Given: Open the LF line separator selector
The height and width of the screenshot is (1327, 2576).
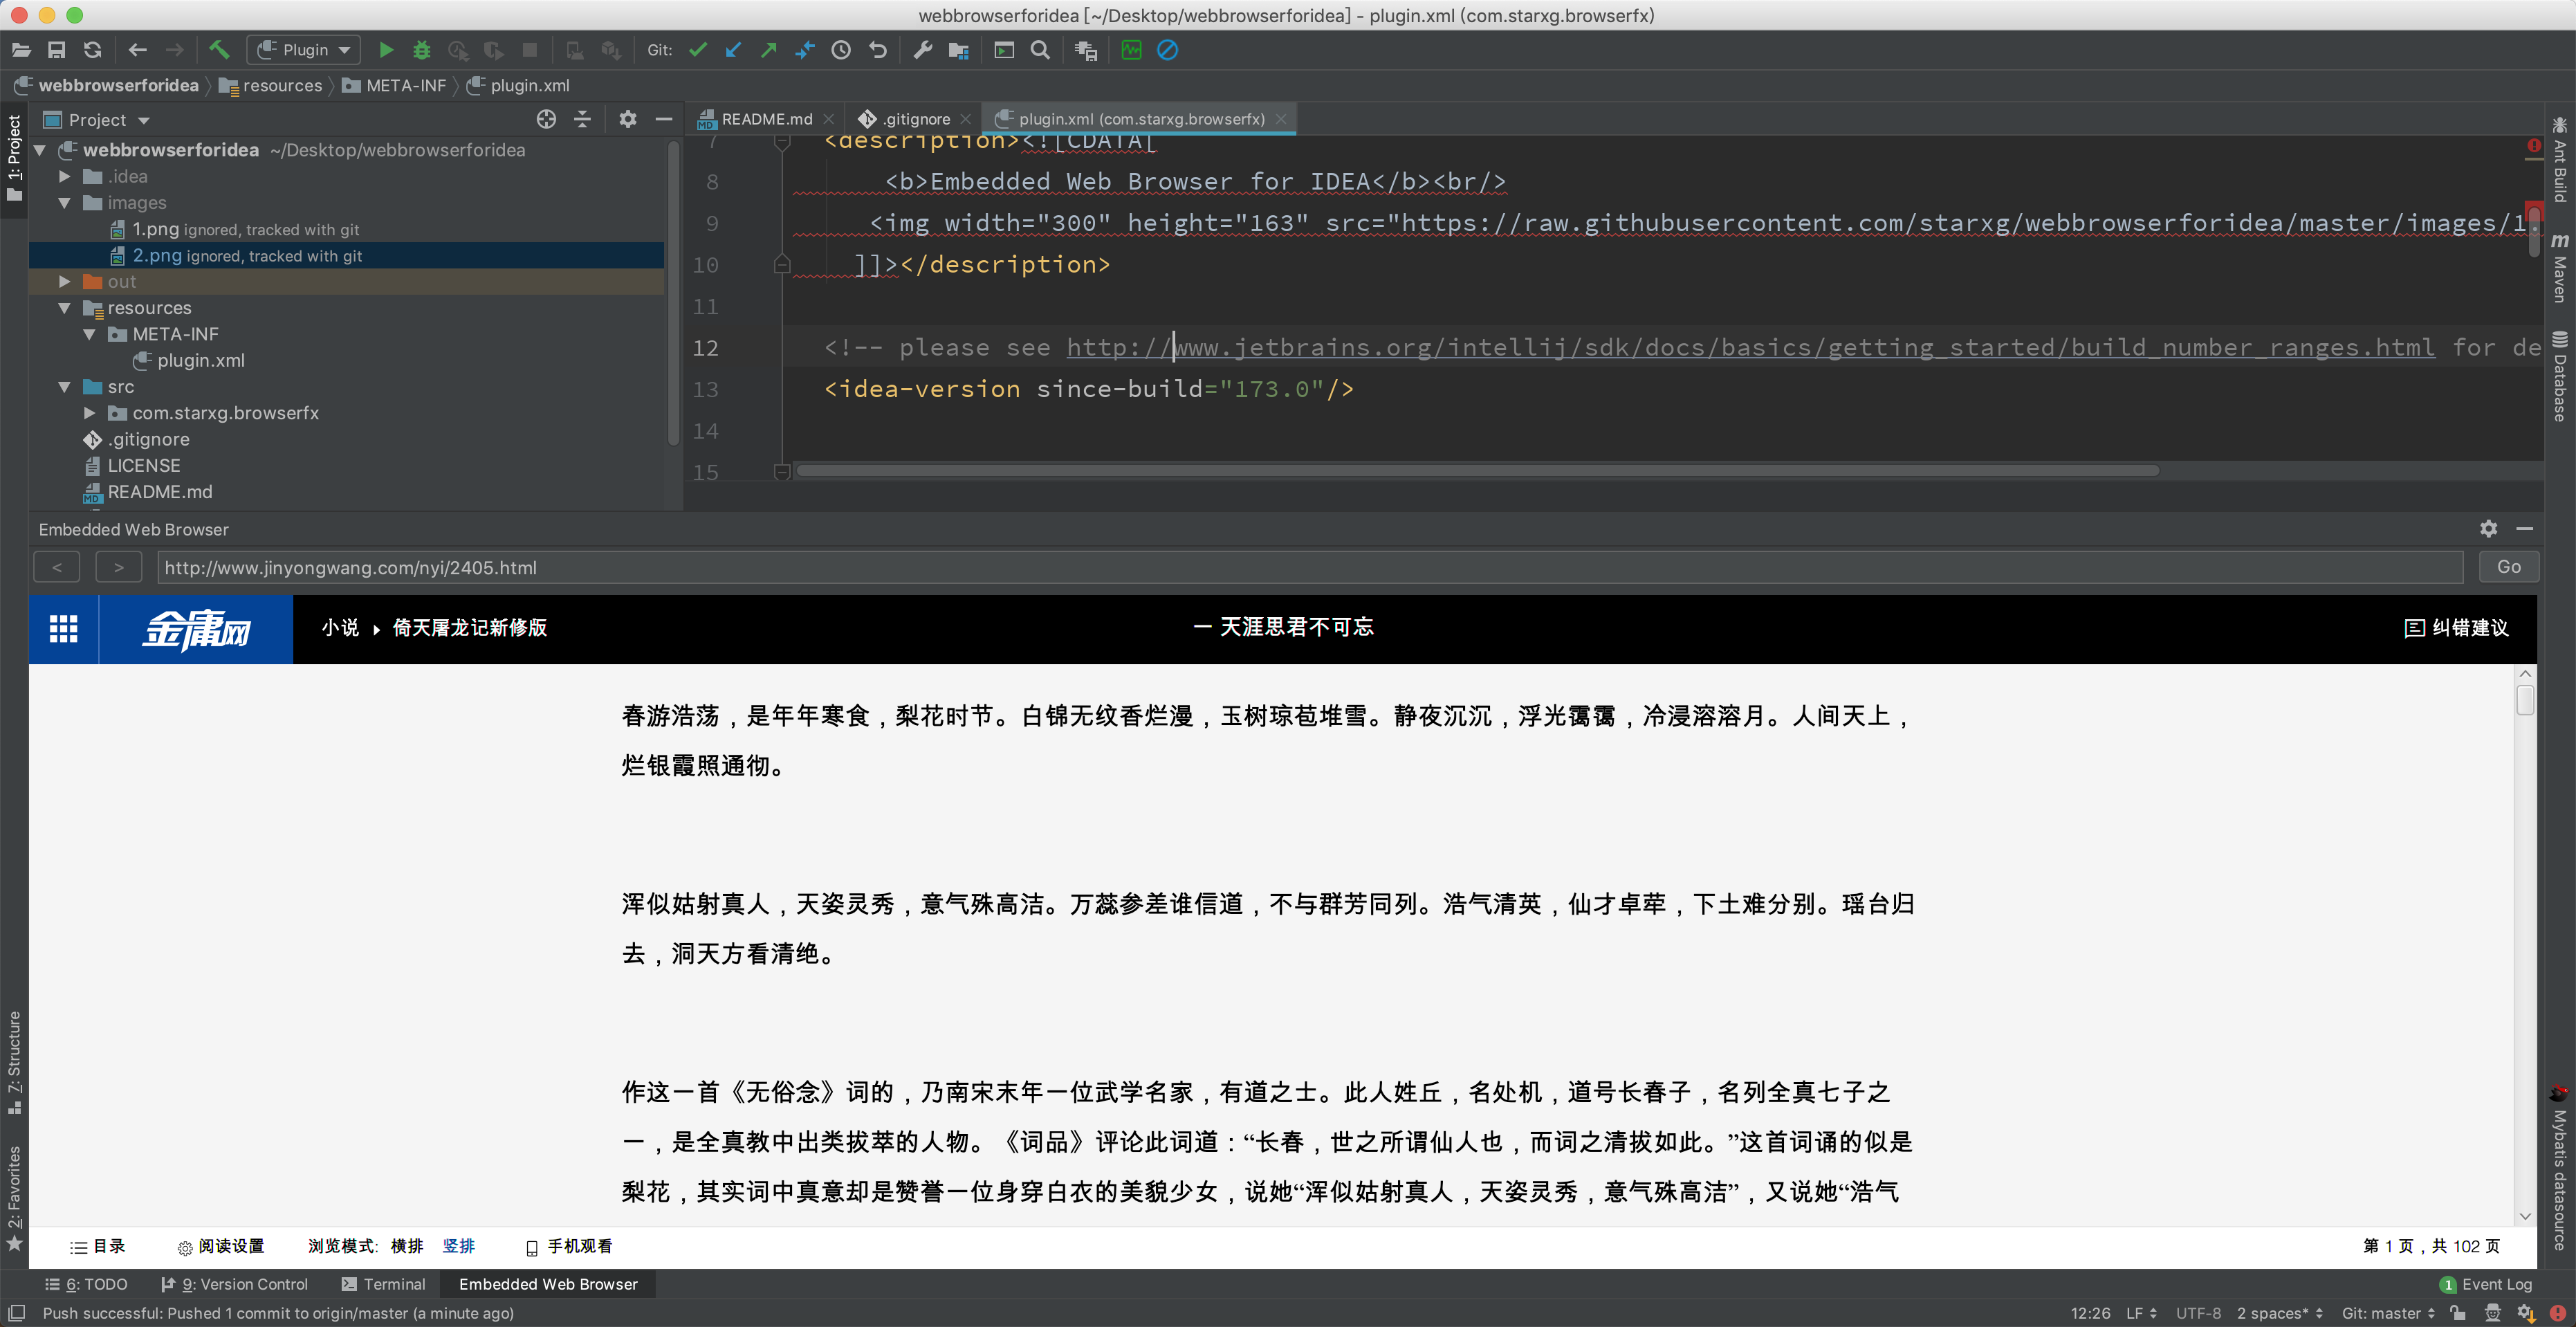Looking at the screenshot, I should pos(2141,1313).
